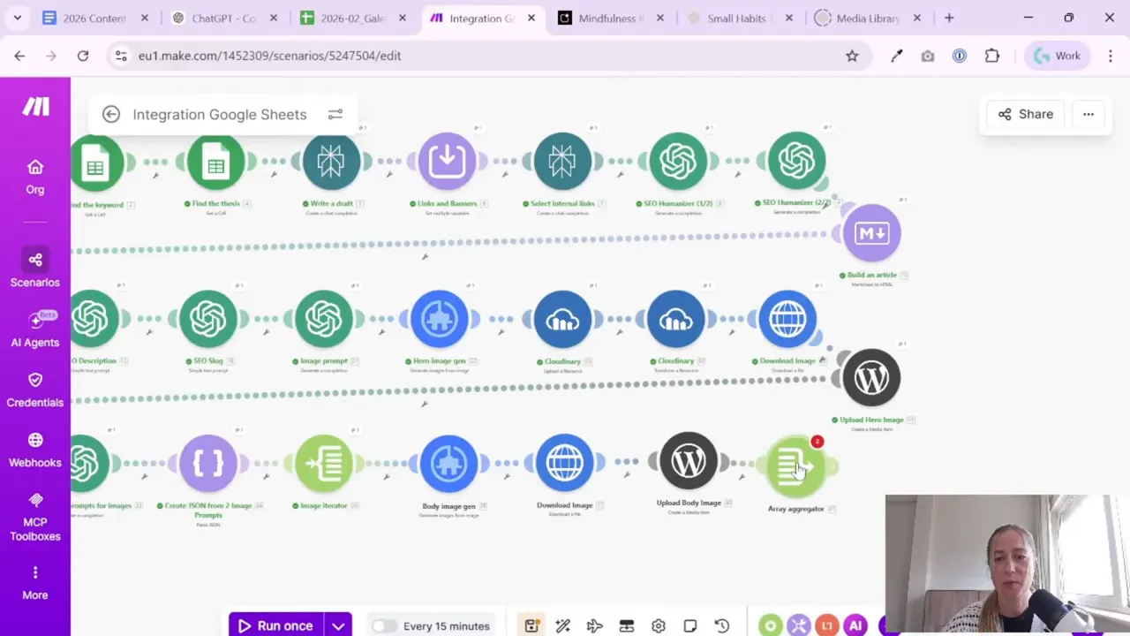The image size is (1130, 636).
Task: Open the Prompts for images OpenAI module
Action: tap(88, 464)
